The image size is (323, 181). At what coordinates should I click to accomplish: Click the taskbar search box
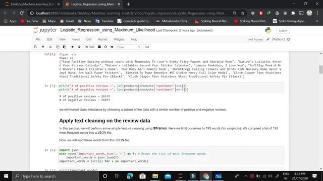point(56,176)
